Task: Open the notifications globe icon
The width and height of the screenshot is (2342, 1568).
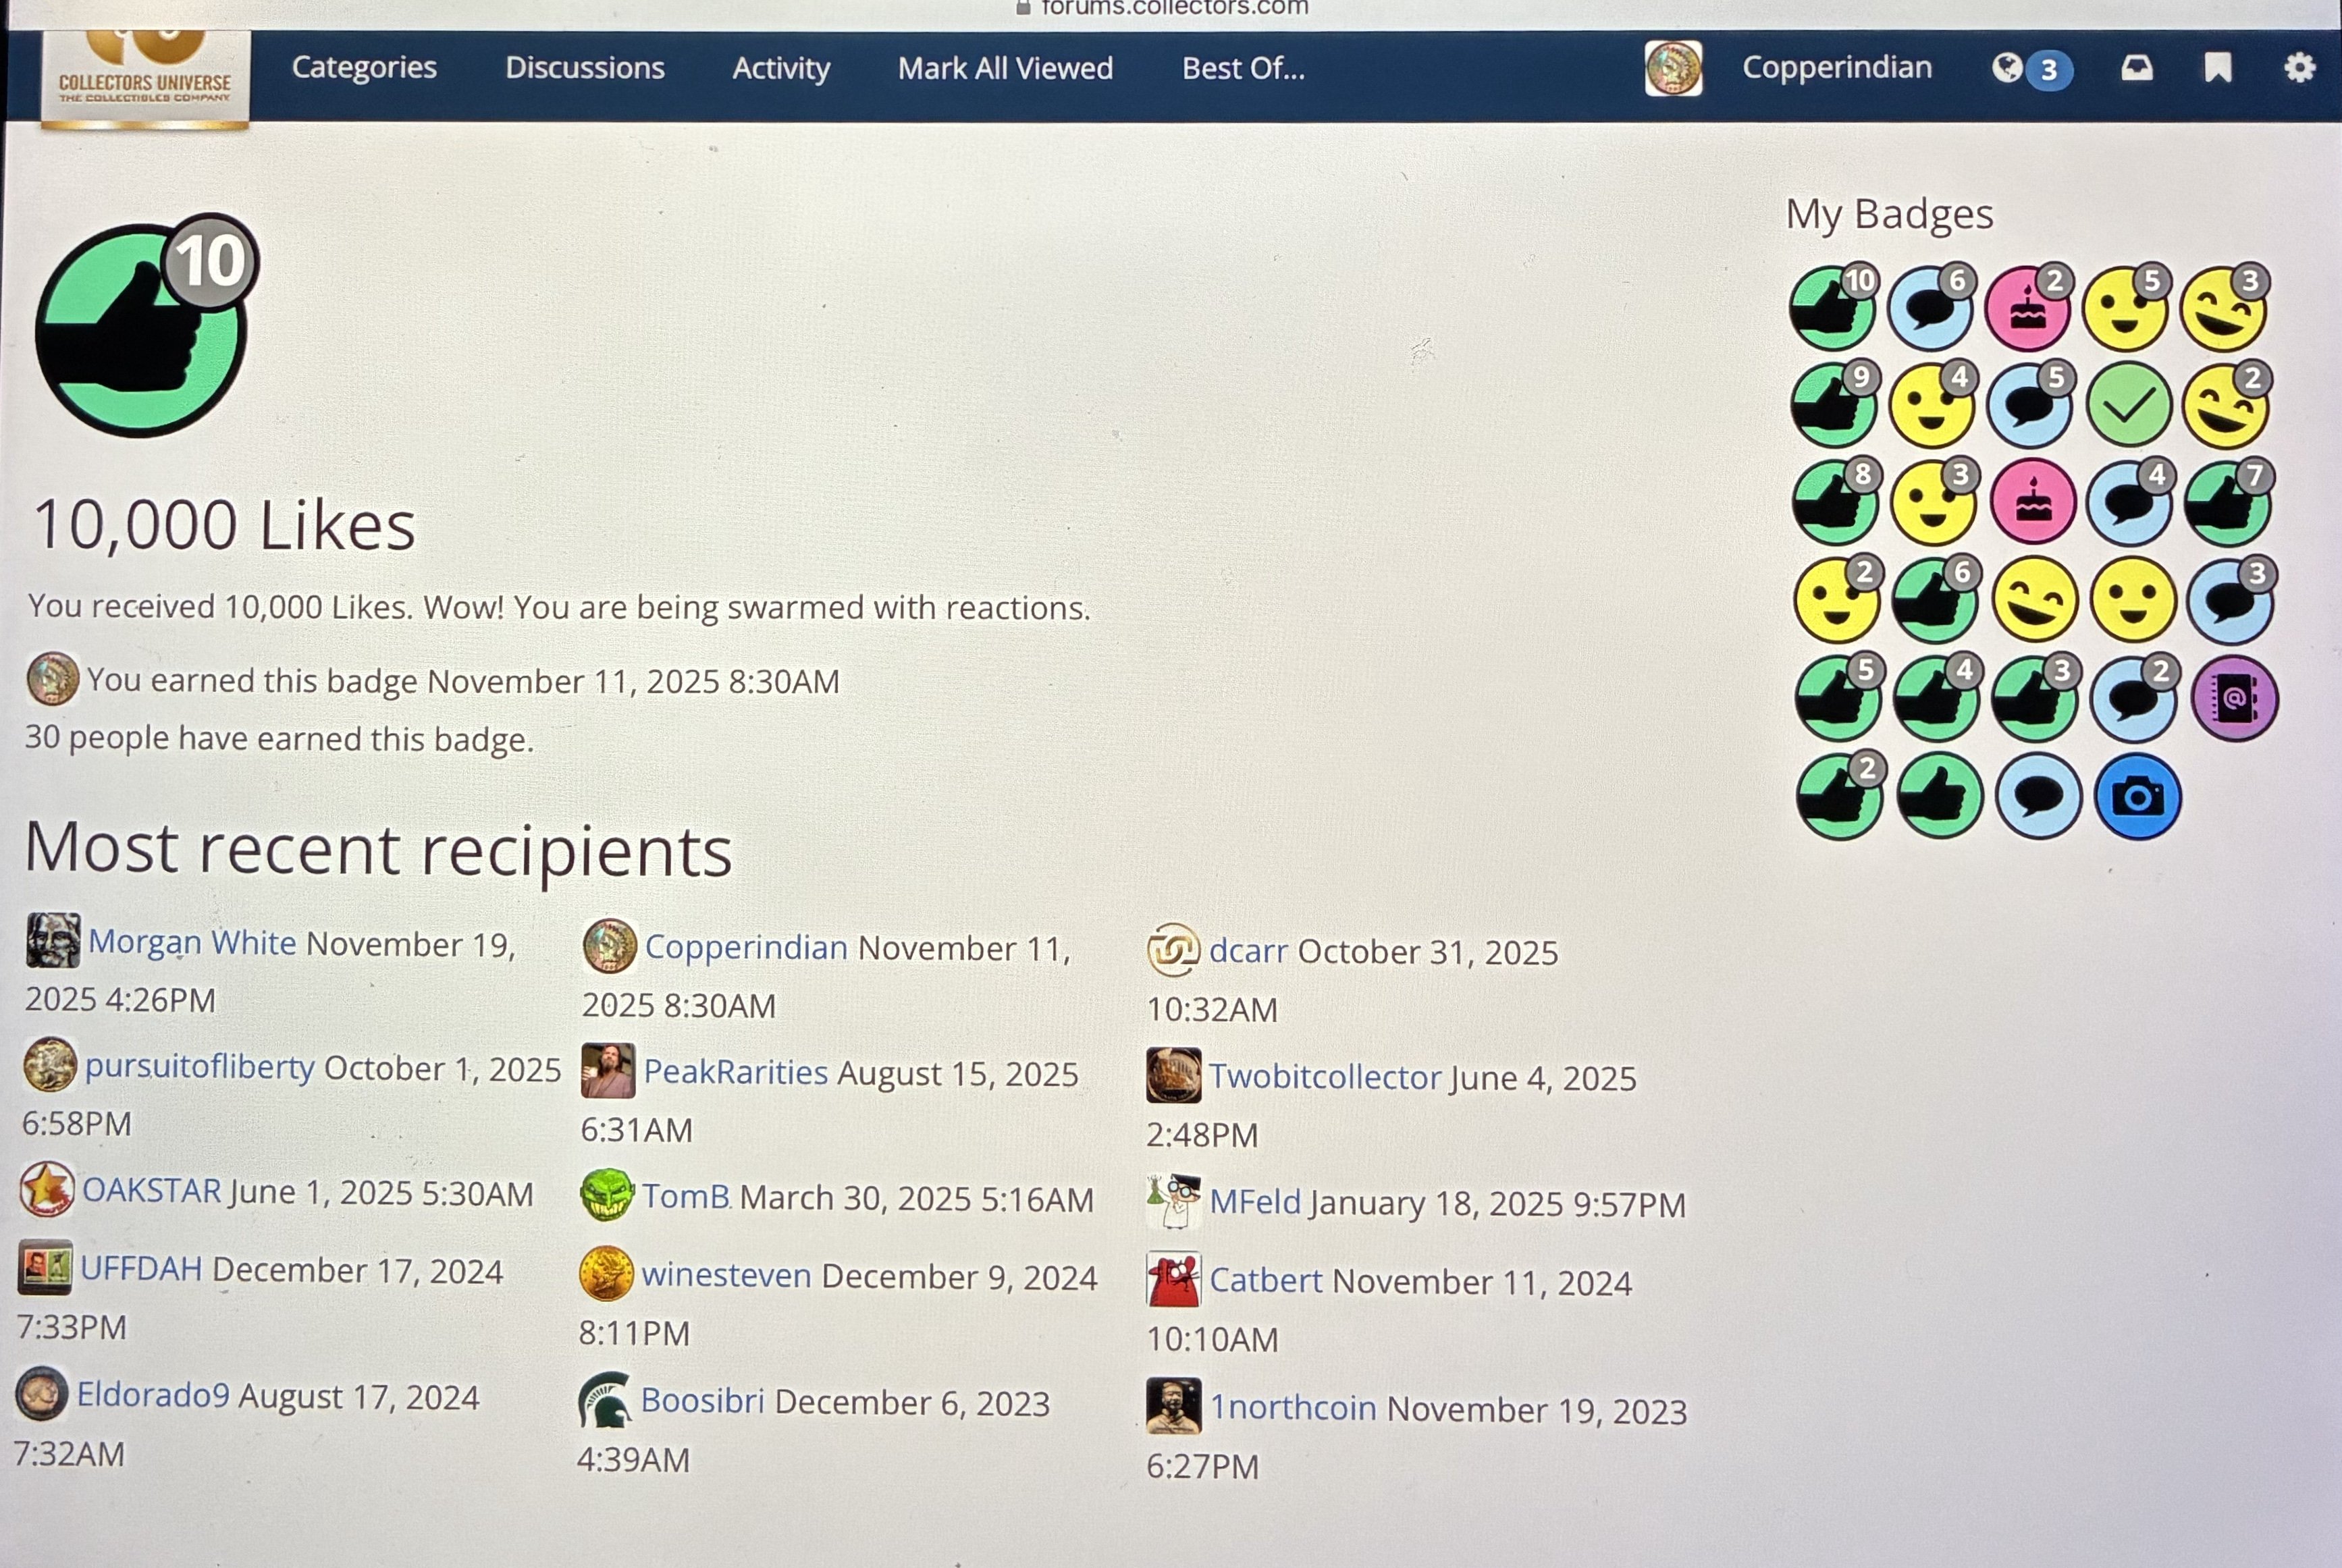Action: pos(2008,68)
